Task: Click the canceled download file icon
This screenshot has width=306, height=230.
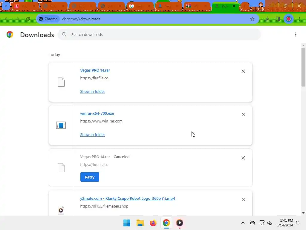Action: [x=61, y=168]
